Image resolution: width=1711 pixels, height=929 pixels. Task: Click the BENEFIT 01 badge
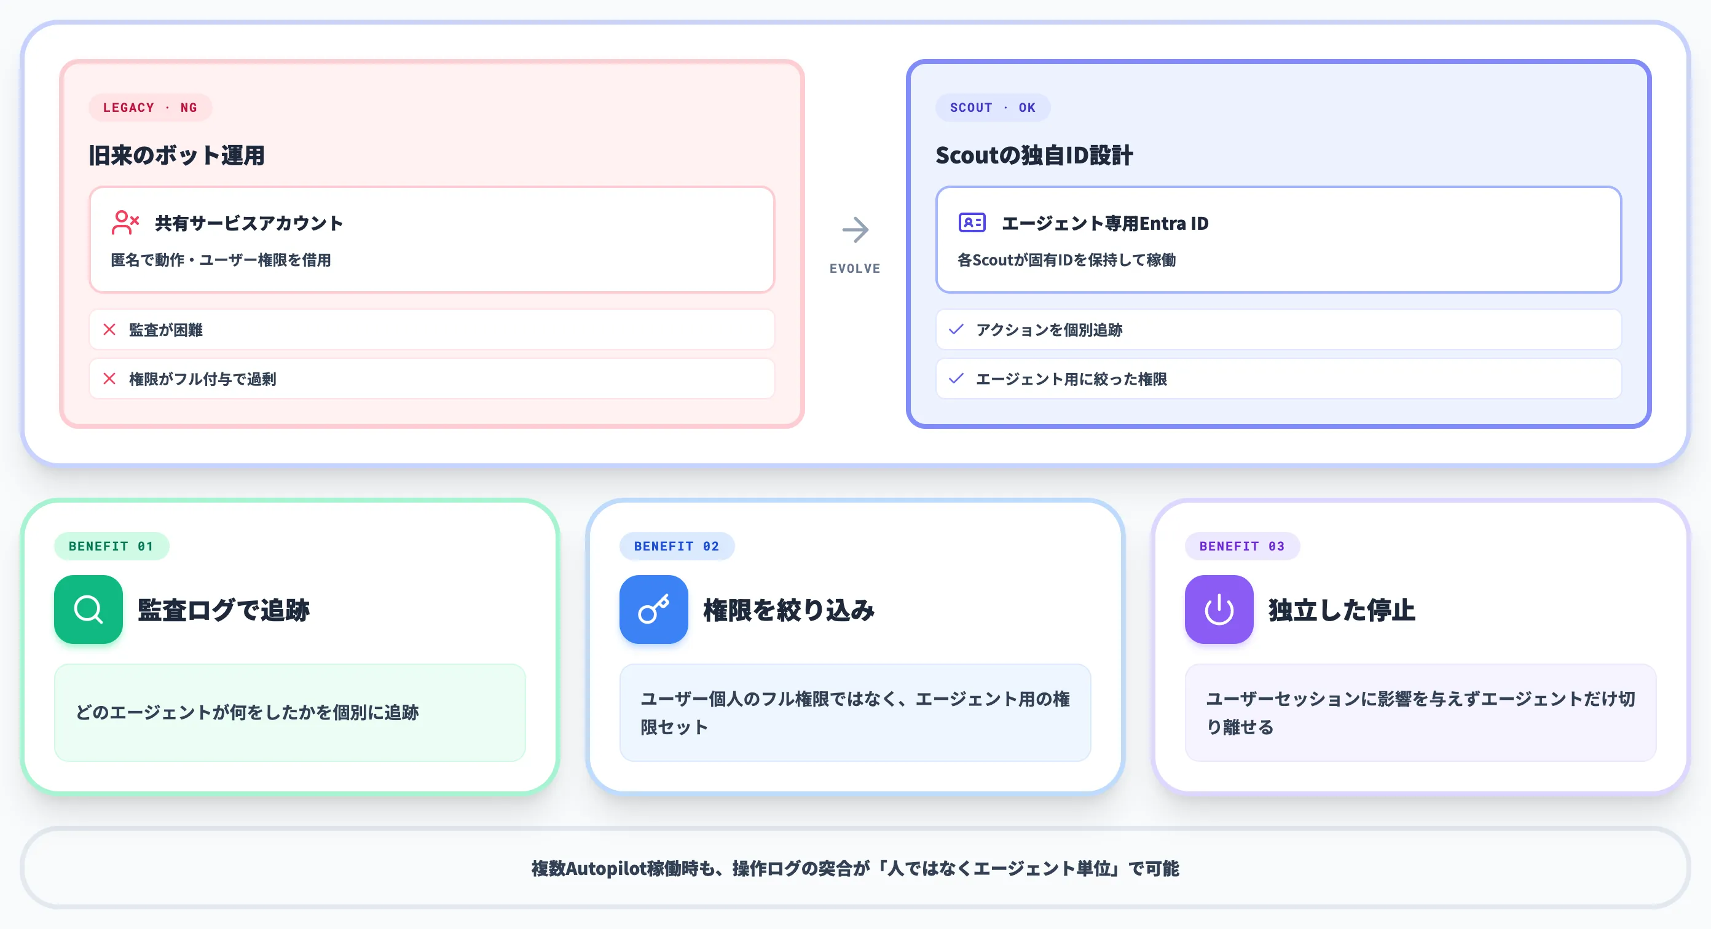pos(112,546)
